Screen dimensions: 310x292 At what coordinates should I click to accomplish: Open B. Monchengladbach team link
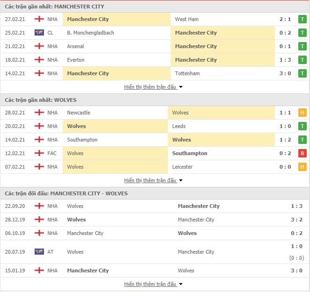[90, 33]
